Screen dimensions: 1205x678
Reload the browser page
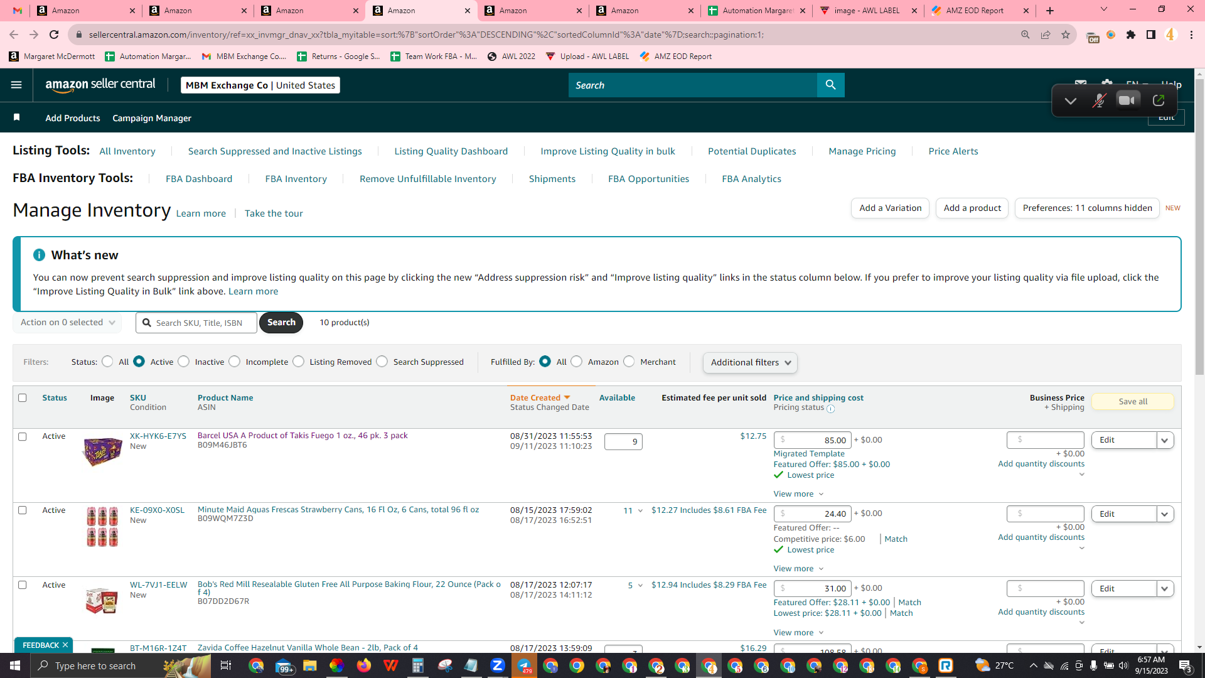(54, 35)
